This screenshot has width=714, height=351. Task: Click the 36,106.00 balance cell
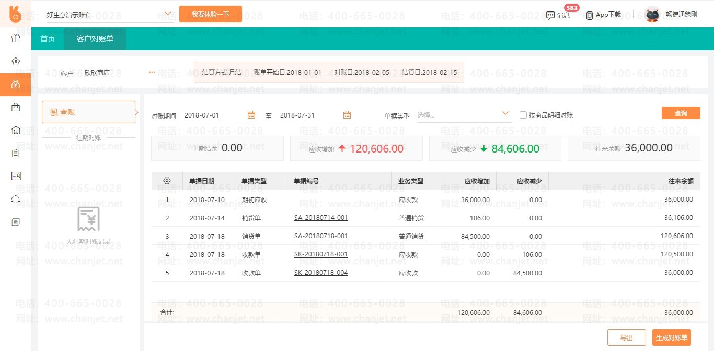pyautogui.click(x=678, y=218)
